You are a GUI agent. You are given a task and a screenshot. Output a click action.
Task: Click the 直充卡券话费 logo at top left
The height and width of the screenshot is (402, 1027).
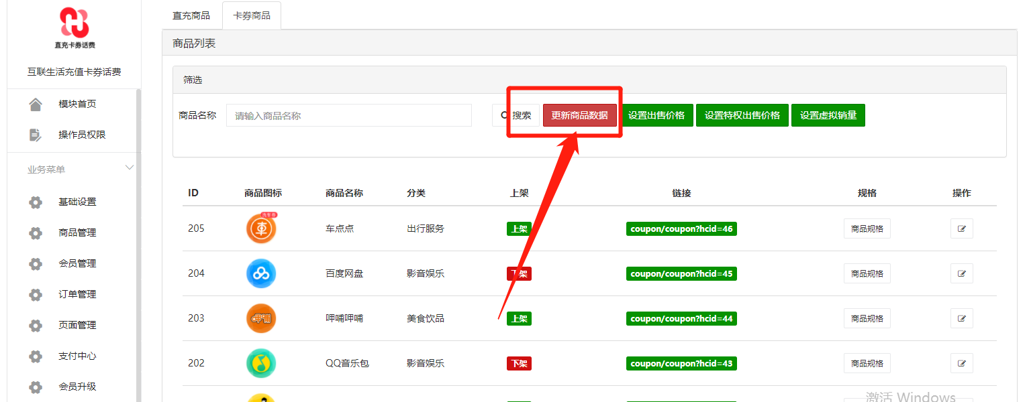(x=75, y=27)
